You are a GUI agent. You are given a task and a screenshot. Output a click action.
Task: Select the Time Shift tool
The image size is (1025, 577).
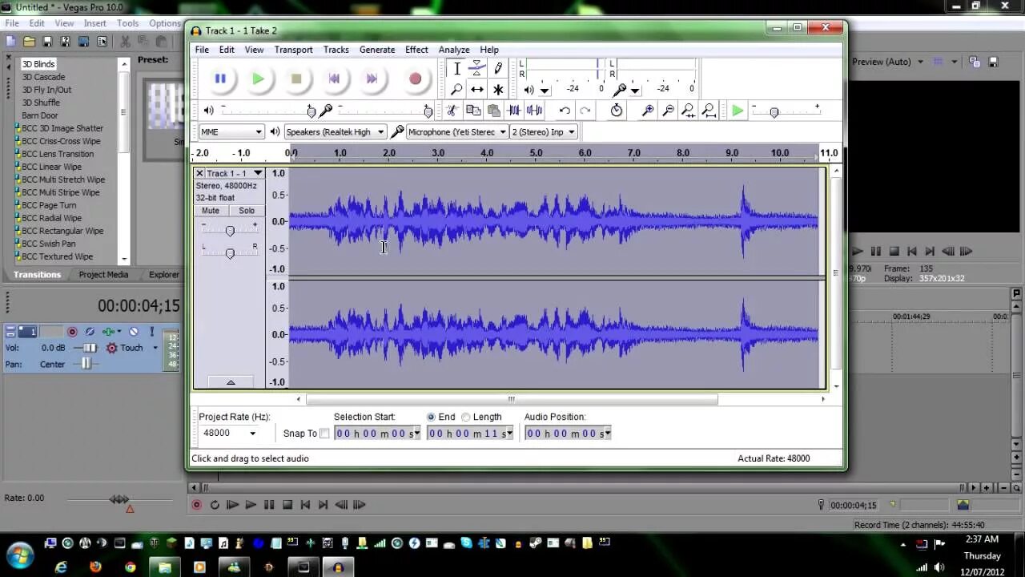tap(477, 90)
